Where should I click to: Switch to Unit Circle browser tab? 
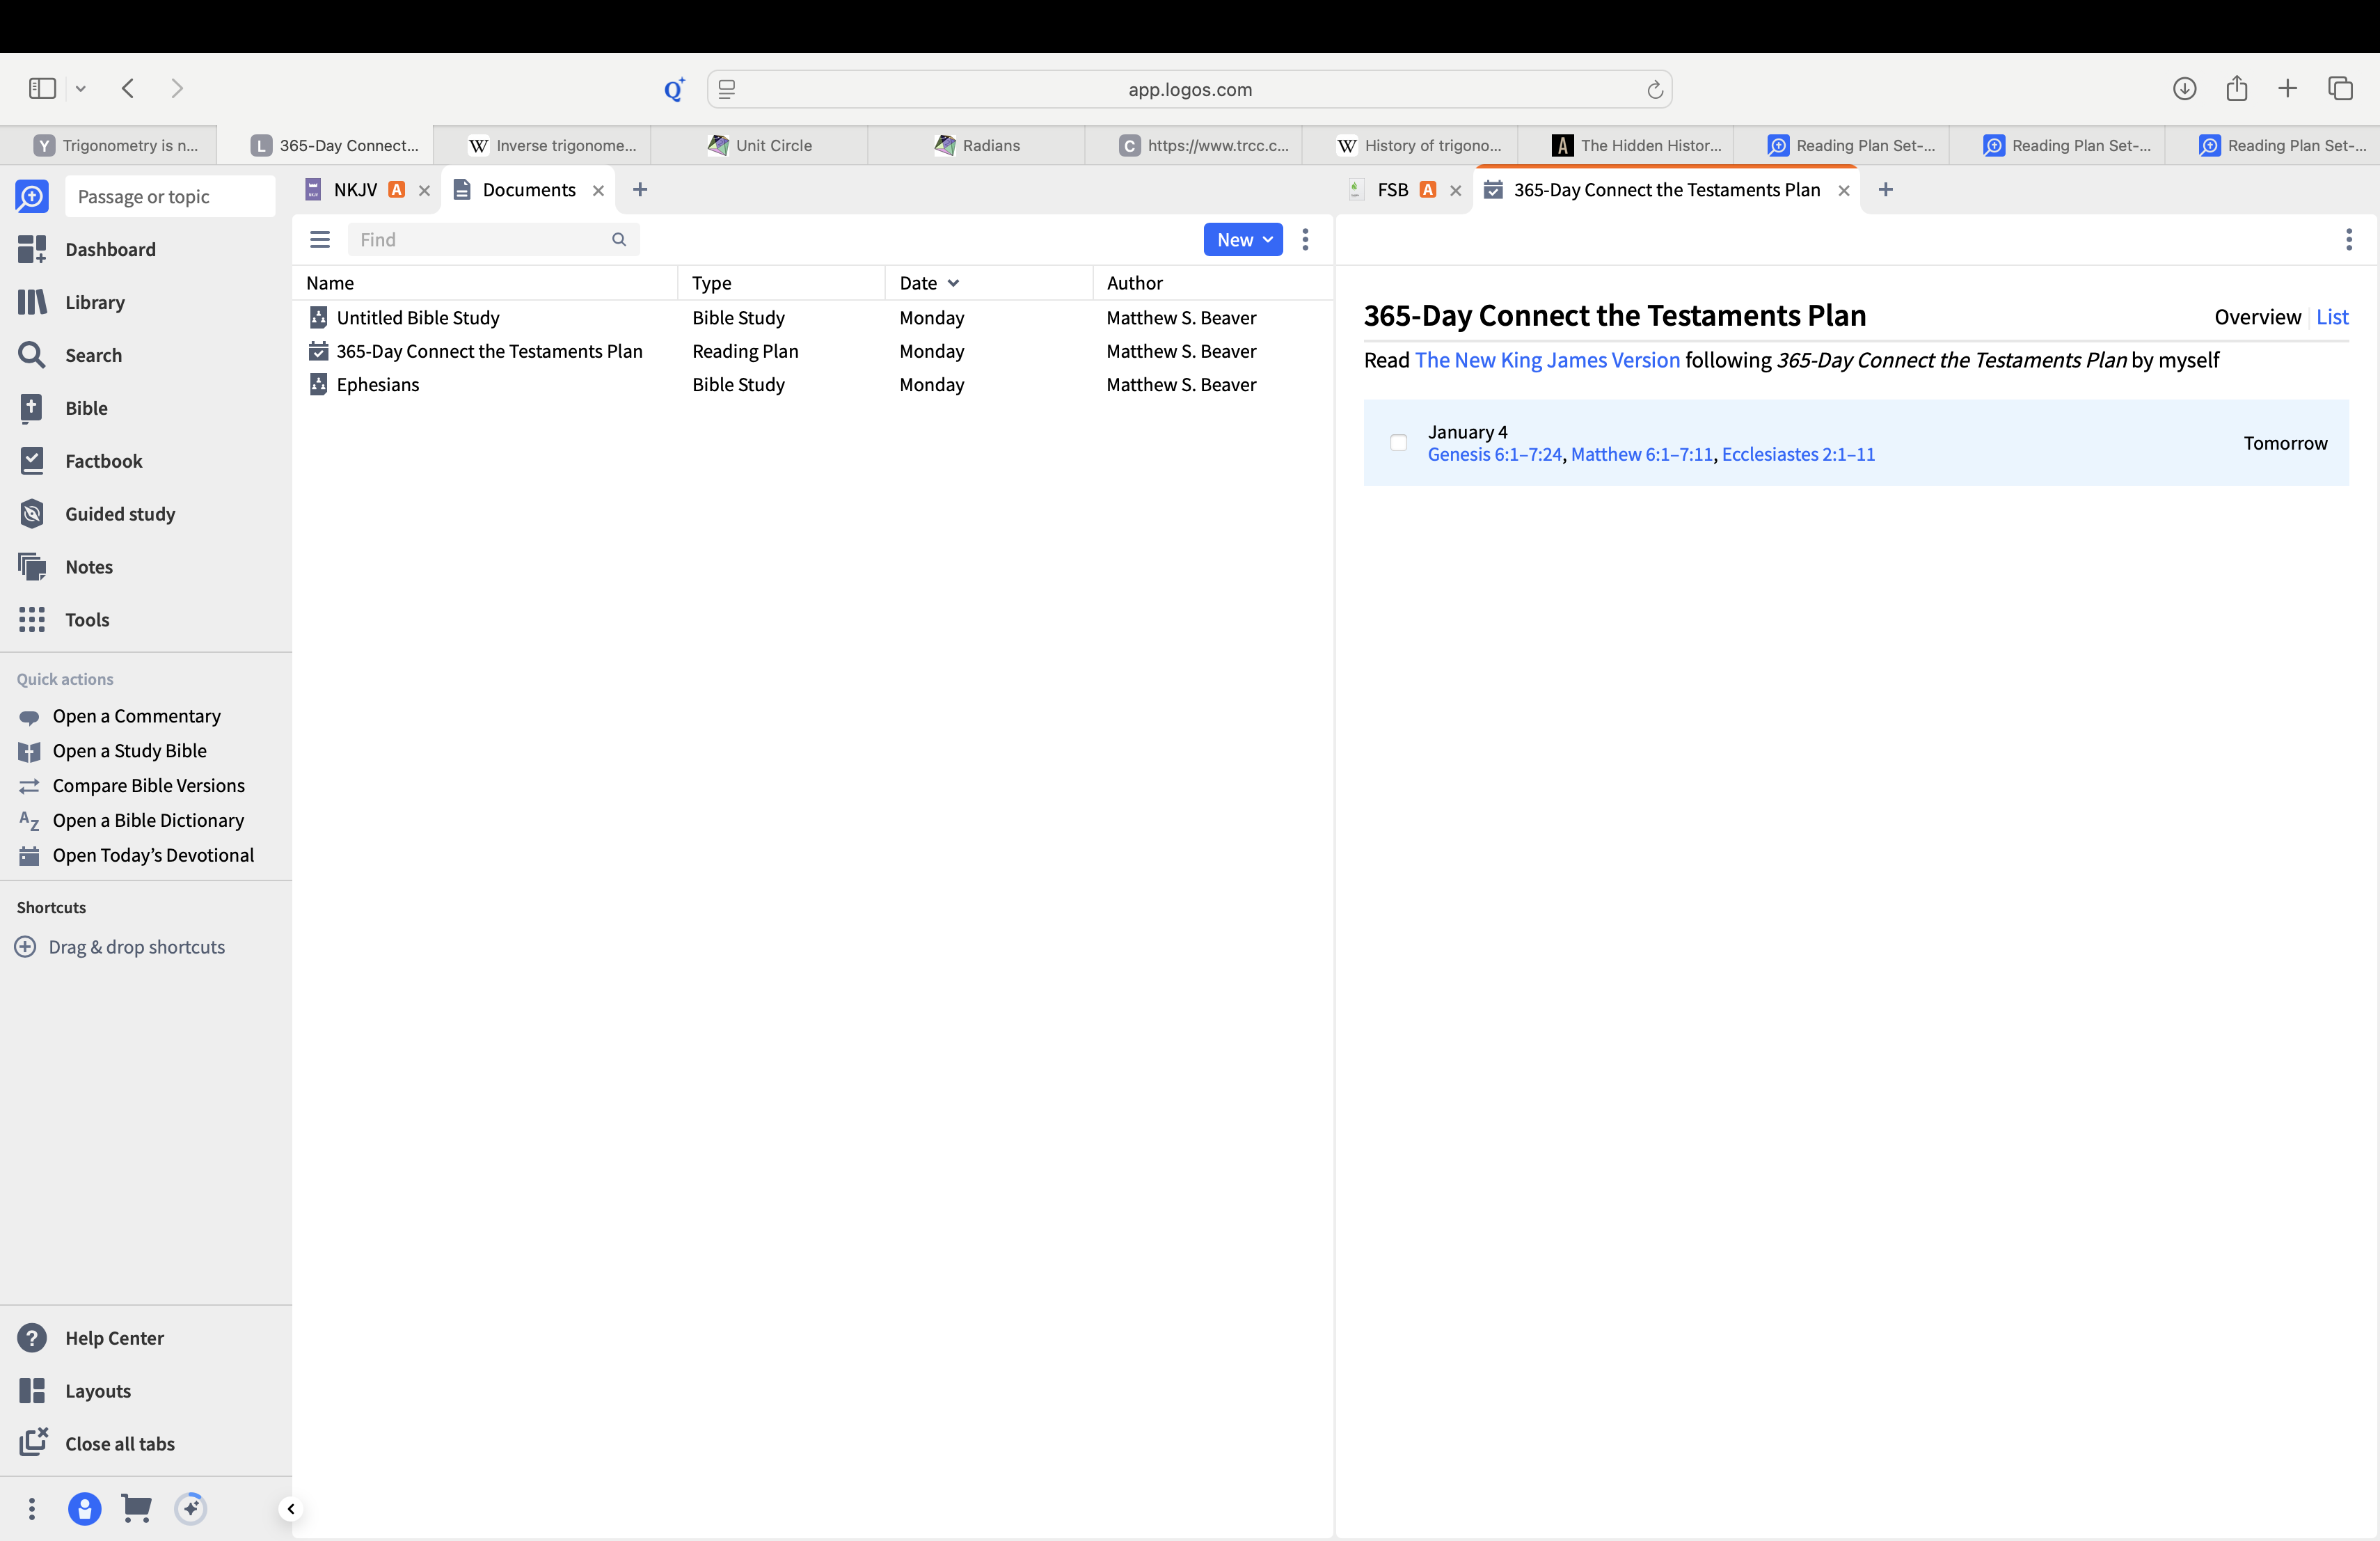760,145
